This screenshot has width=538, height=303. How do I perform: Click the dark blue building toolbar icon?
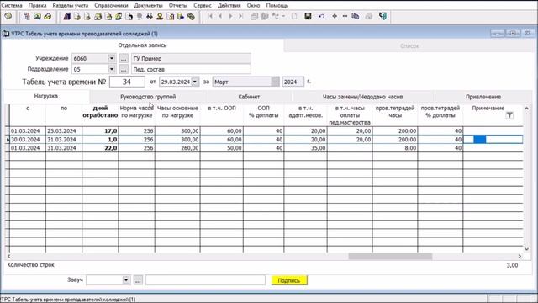tap(67, 17)
